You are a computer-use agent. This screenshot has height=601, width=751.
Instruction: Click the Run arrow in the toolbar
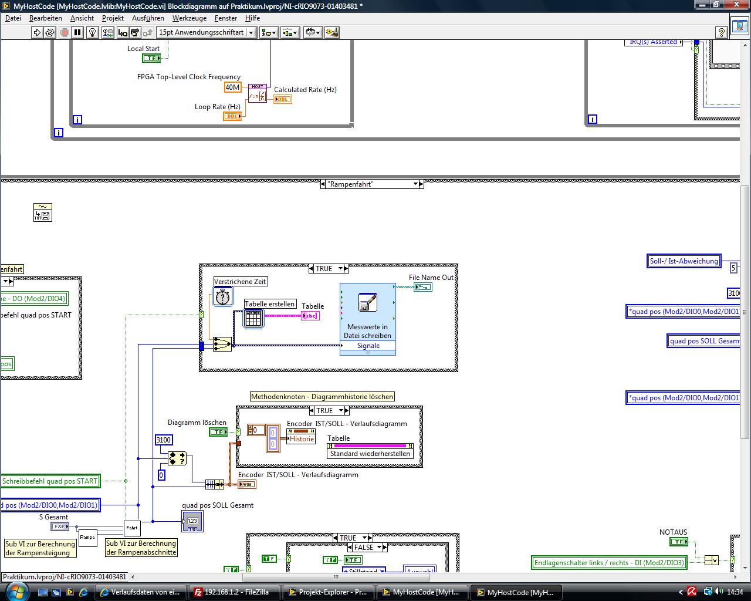coord(37,33)
